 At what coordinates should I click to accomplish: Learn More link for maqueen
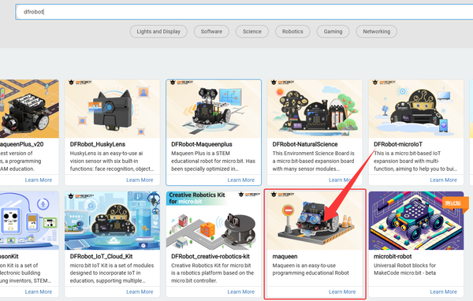[342, 292]
